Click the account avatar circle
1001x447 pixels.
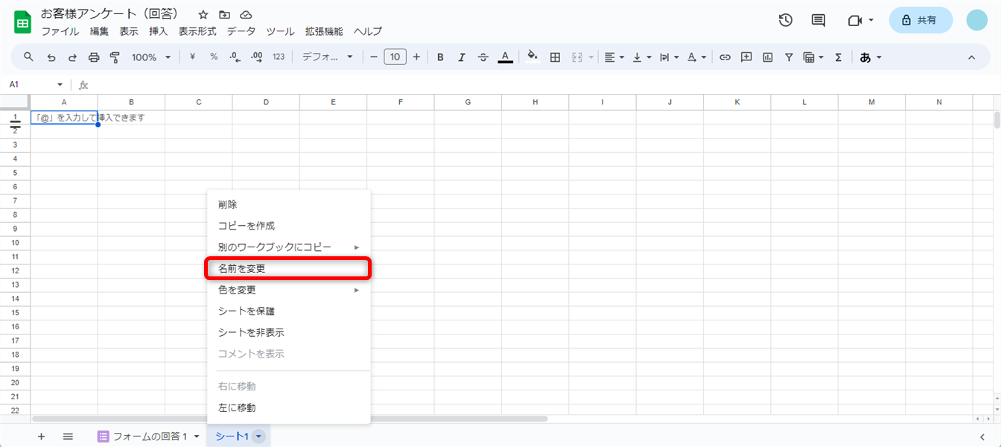[976, 20]
